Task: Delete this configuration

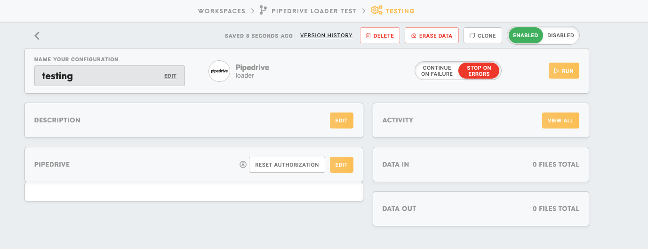Action: point(380,35)
